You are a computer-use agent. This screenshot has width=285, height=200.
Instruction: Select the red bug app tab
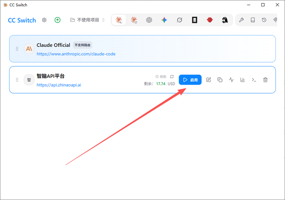210,20
